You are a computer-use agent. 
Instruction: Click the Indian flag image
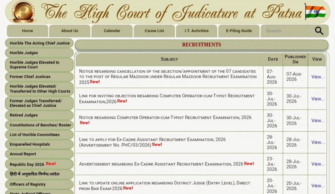(x=315, y=11)
